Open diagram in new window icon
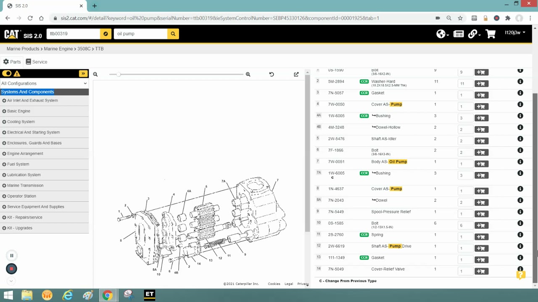 click(296, 74)
